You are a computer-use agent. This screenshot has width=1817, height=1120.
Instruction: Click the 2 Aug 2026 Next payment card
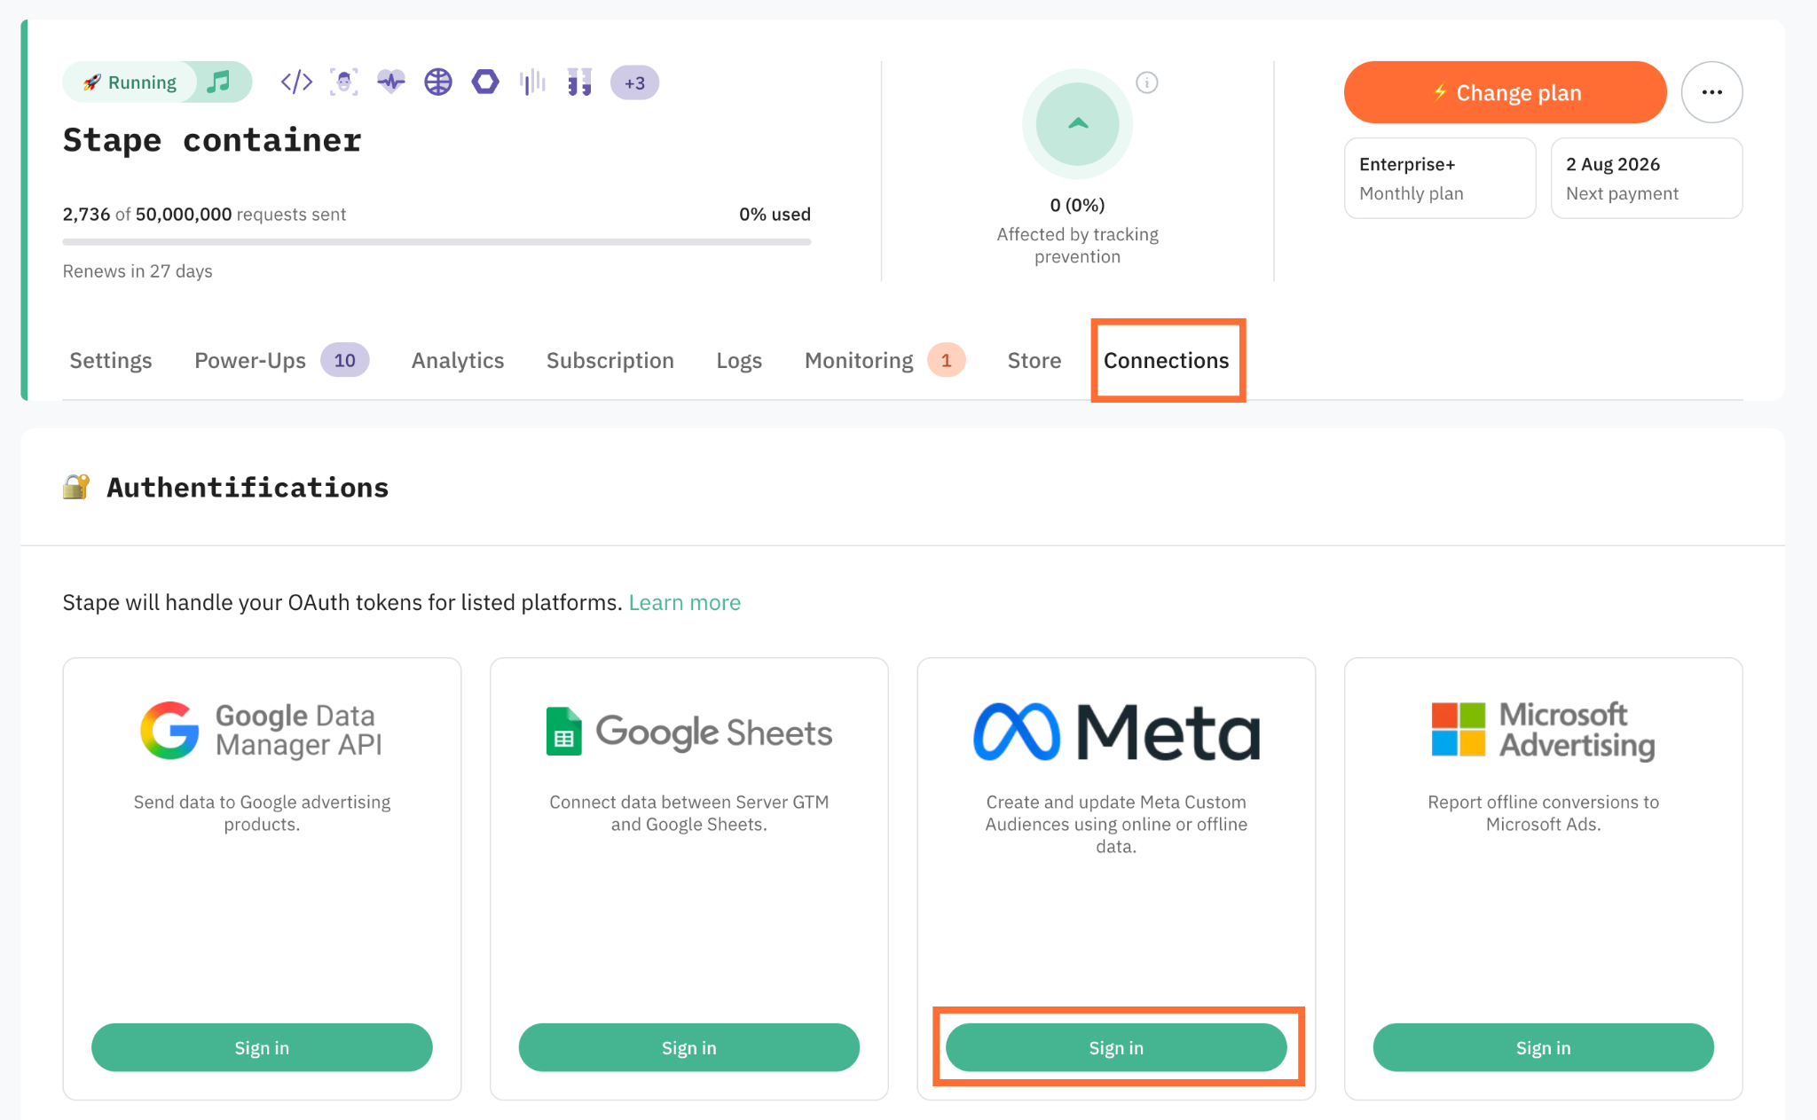click(1647, 178)
